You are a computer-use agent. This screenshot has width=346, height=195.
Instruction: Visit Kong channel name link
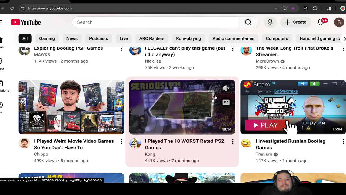[x=150, y=154]
